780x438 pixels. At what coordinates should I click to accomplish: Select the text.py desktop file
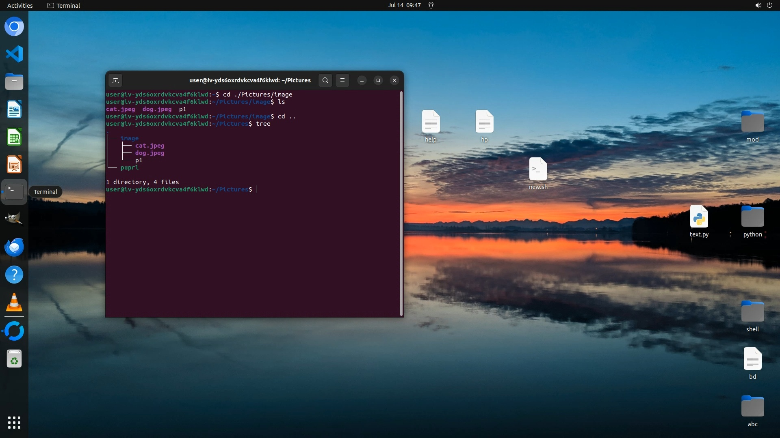(699, 217)
